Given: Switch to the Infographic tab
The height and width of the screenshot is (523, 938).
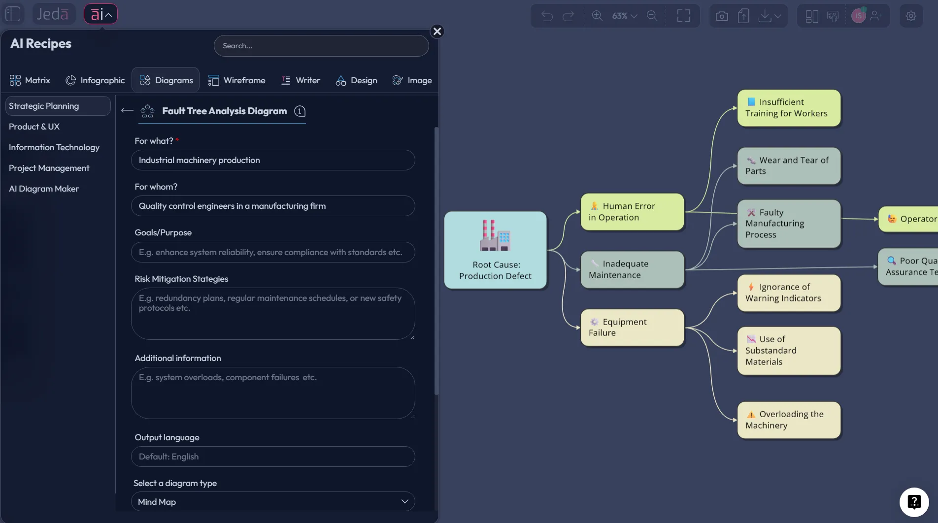Looking at the screenshot, I should click(95, 80).
